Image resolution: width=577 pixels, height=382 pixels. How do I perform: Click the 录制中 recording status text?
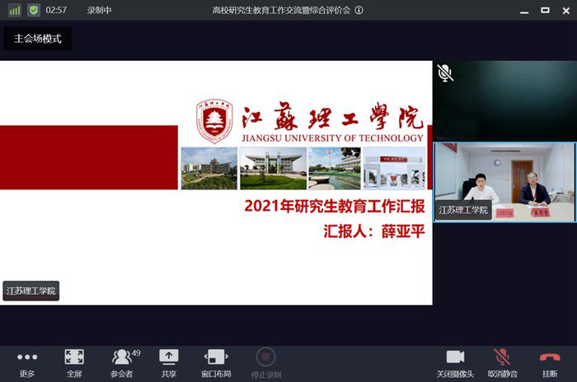99,11
